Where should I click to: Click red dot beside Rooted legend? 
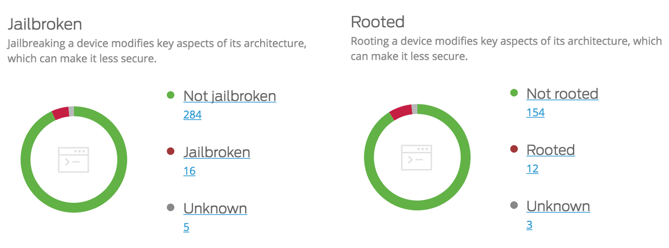514,149
